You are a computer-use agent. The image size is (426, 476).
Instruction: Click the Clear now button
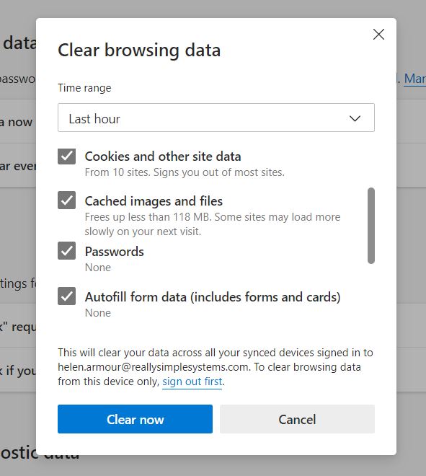[135, 419]
